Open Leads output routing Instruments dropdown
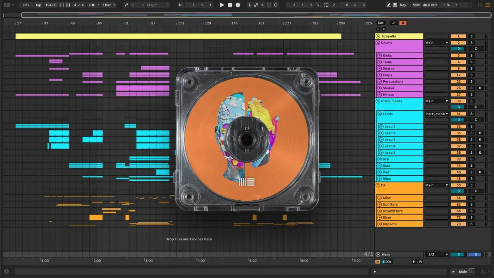The width and height of the screenshot is (494, 278). tap(436, 114)
